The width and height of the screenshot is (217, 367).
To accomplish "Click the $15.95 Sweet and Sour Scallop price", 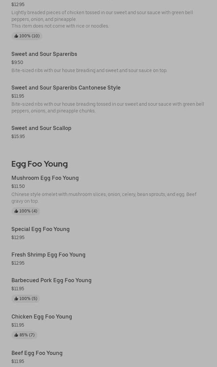I will 18,136.
